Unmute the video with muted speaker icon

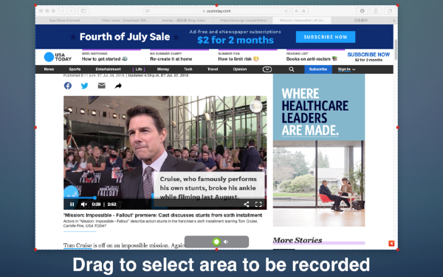pyautogui.click(x=84, y=204)
